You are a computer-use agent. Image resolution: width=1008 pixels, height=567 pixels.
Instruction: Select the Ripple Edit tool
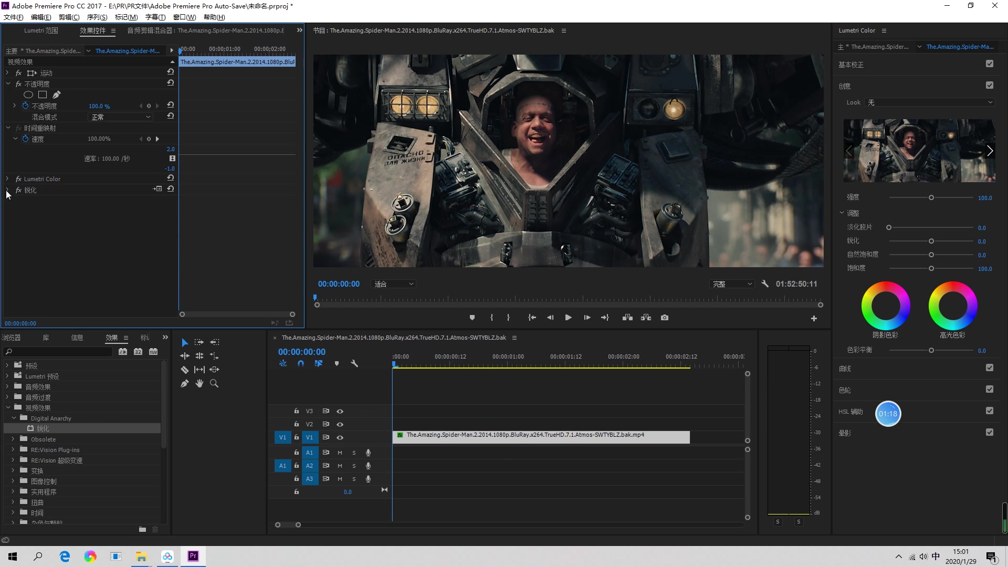(185, 356)
